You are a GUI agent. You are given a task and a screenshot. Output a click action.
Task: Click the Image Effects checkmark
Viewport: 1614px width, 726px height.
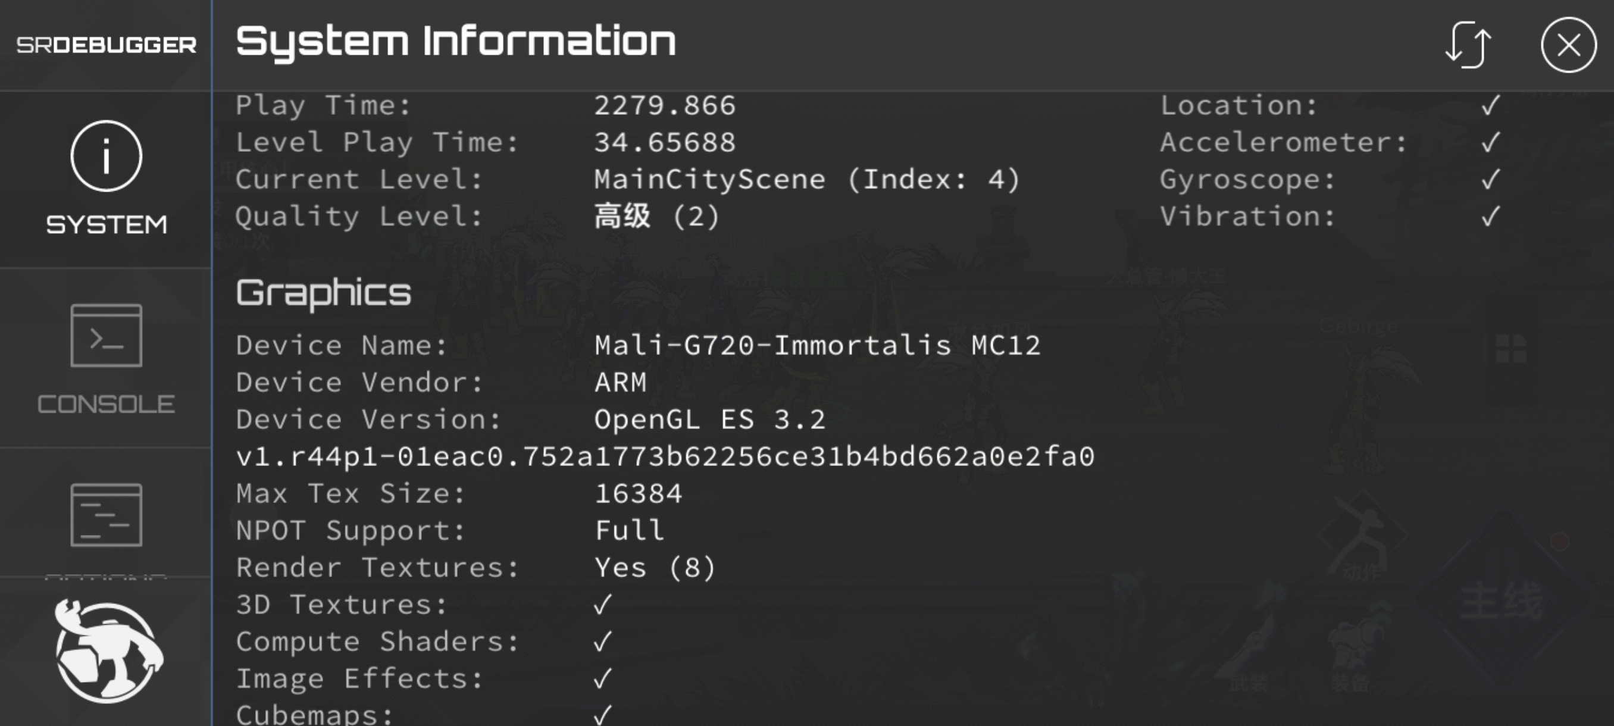(x=603, y=678)
